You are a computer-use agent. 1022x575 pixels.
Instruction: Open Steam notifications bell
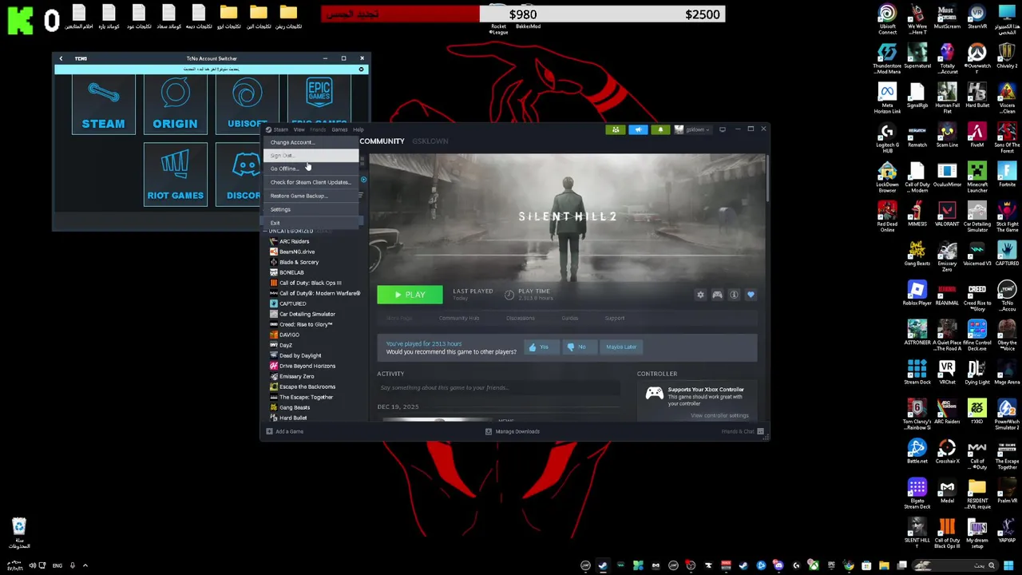pos(660,129)
